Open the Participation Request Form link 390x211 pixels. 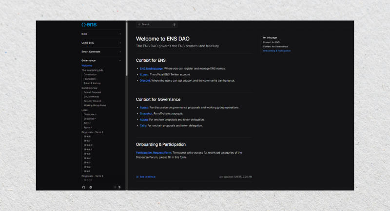point(154,153)
